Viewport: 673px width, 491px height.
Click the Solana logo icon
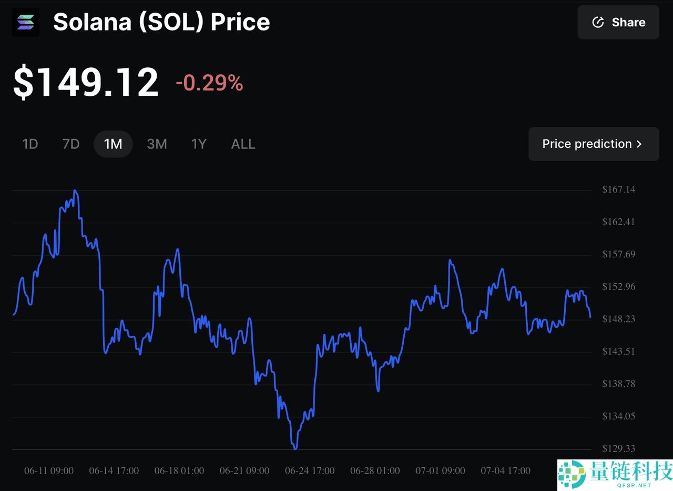tap(25, 22)
